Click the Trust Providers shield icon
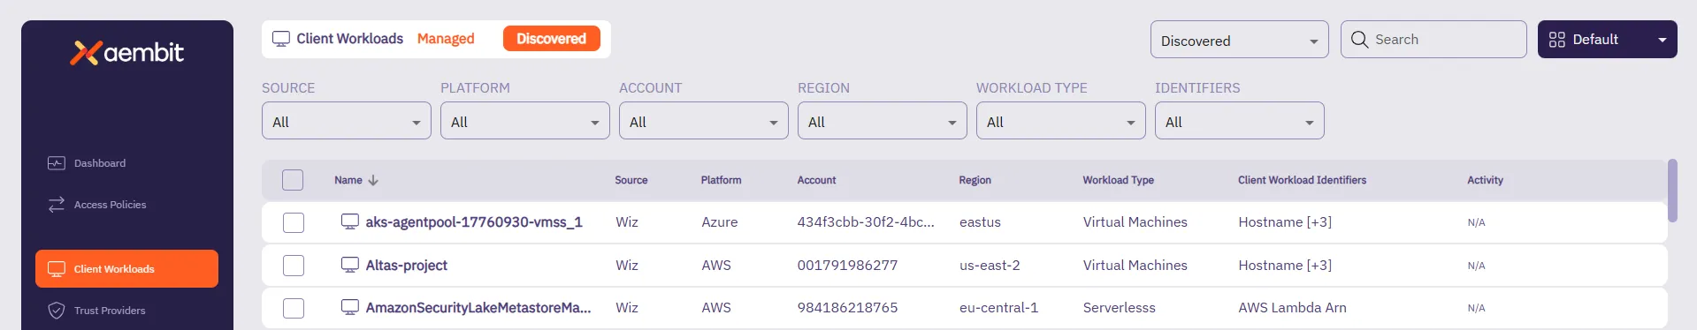Viewport: 1697px width, 330px height. [x=57, y=311]
